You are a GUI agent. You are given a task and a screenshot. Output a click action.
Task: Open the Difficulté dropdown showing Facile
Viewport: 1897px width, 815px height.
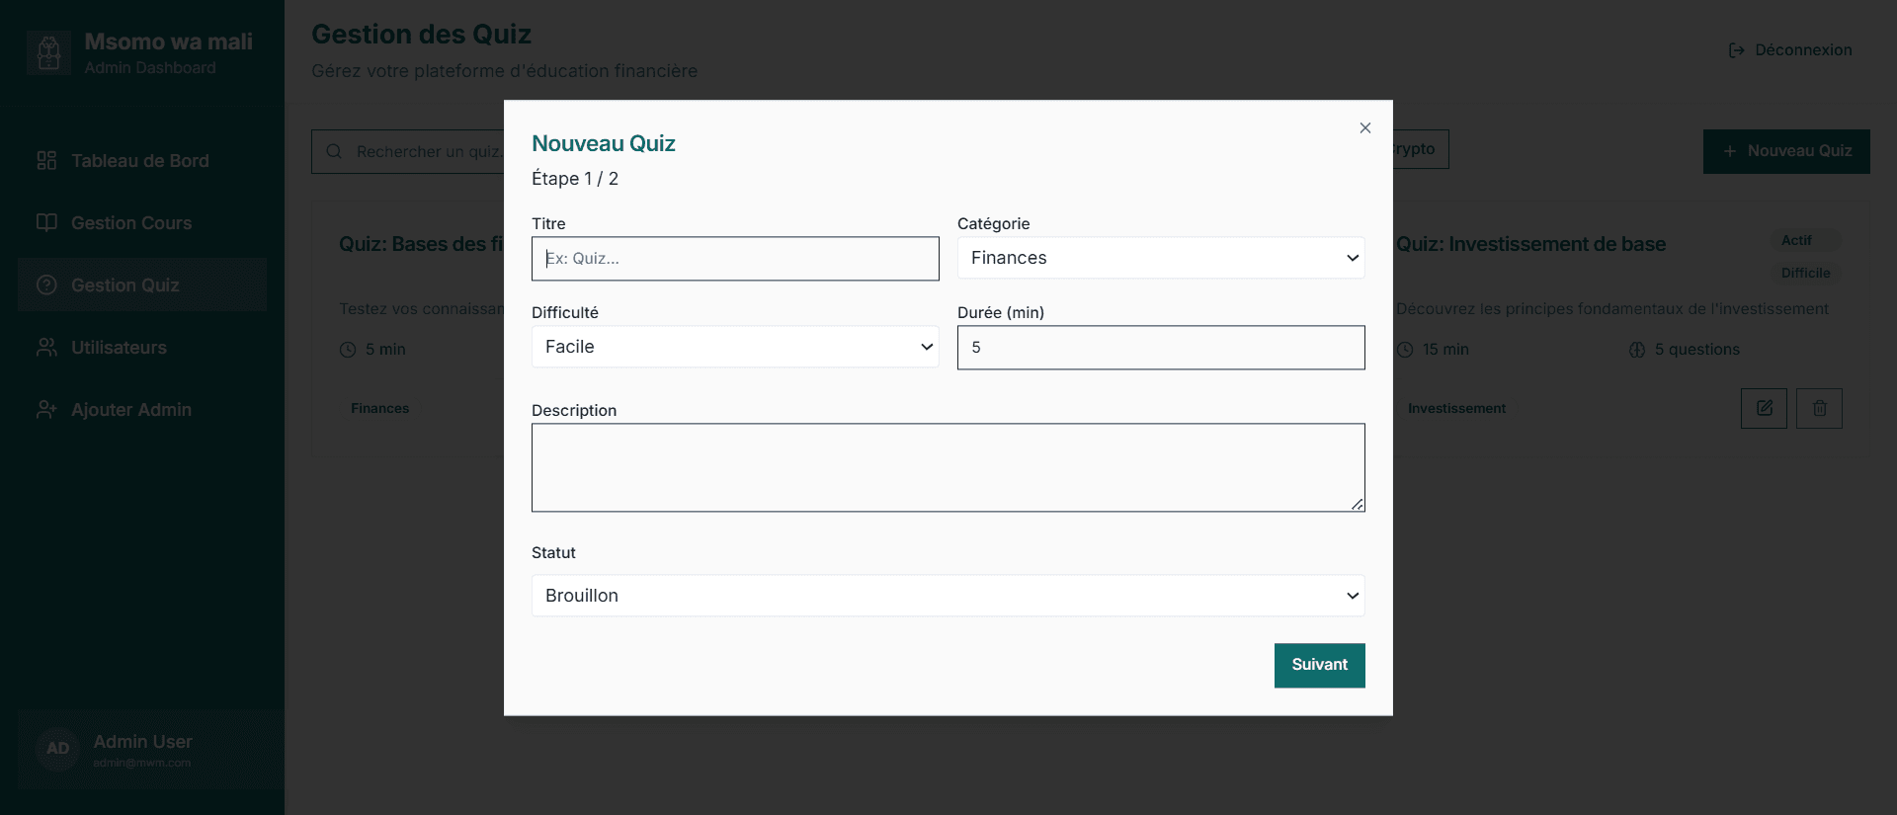coord(735,347)
